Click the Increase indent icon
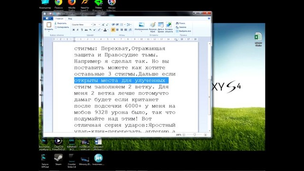The image size is (304, 171). click(x=117, y=25)
